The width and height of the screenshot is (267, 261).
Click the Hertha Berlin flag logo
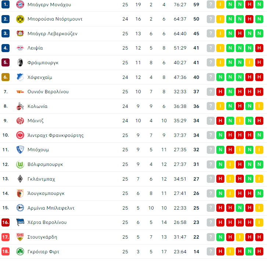20,222
